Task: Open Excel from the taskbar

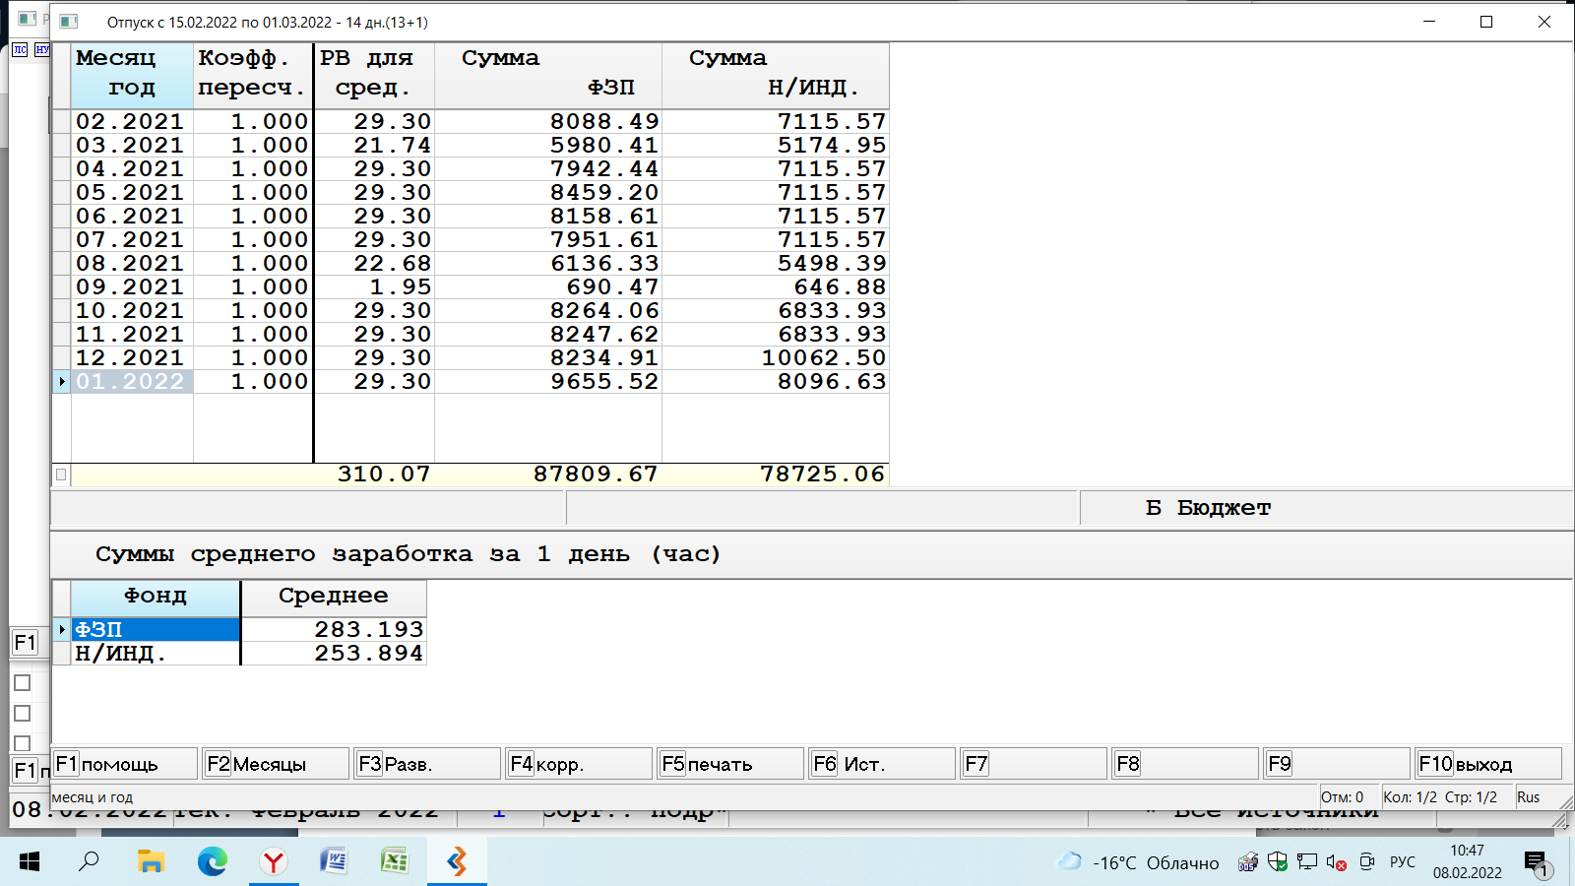Action: point(395,862)
